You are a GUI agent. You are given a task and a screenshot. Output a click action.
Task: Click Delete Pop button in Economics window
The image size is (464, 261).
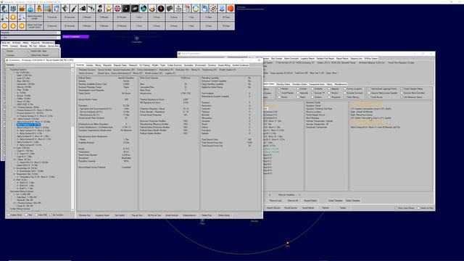click(x=206, y=215)
